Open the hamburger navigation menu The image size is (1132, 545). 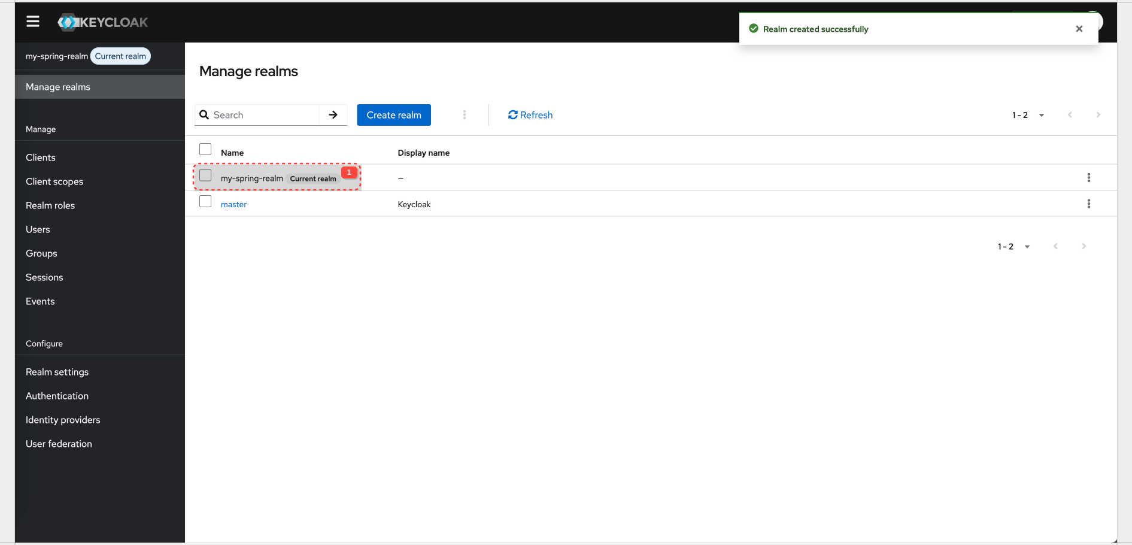point(32,21)
